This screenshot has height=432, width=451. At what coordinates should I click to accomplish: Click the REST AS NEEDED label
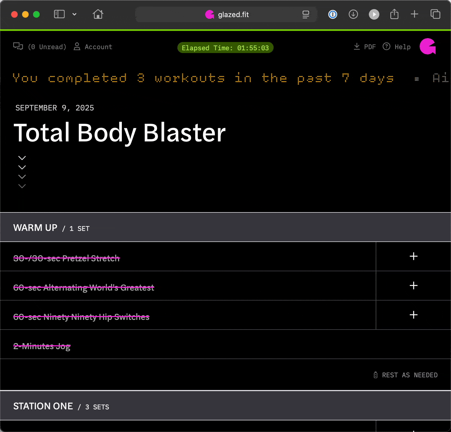(410, 375)
